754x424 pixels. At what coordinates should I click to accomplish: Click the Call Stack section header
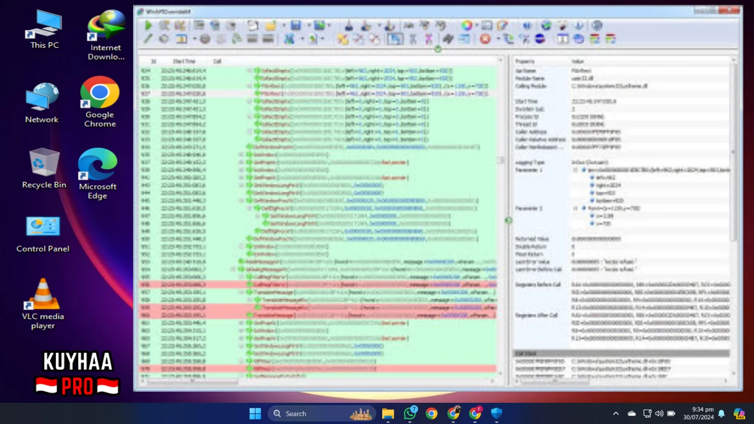[621, 353]
